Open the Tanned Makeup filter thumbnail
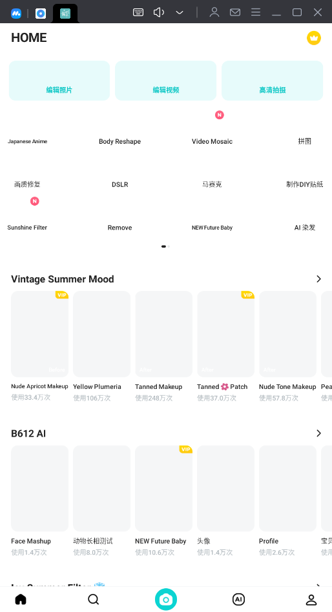The width and height of the screenshot is (332, 612). (x=164, y=334)
